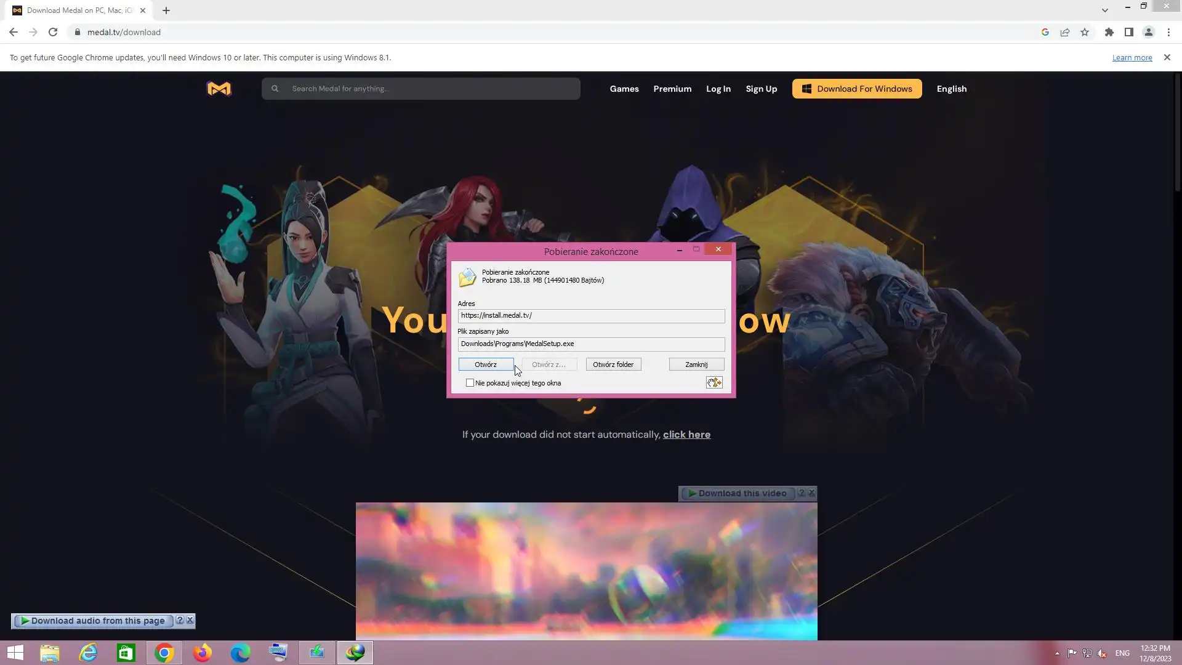Toggle the Chrome side panel icon
Viewport: 1182px width, 665px height.
click(1128, 32)
